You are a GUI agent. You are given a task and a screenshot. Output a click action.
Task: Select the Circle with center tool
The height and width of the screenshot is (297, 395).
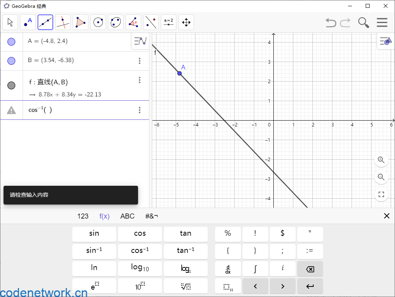click(x=98, y=22)
